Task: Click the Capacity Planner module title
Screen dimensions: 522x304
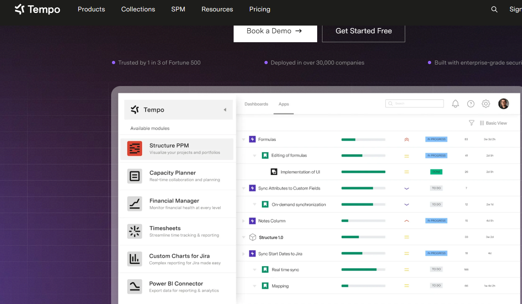Action: click(x=173, y=173)
